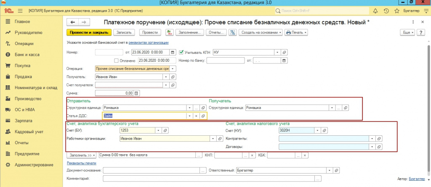The height and width of the screenshot is (187, 431).
Task: Open the Статья ДДС Займ record icon
Action: 203,116
